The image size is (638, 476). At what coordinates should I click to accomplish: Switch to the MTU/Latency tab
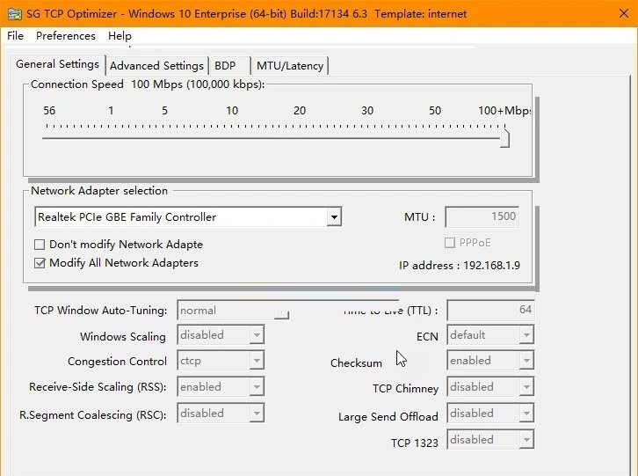(x=290, y=66)
